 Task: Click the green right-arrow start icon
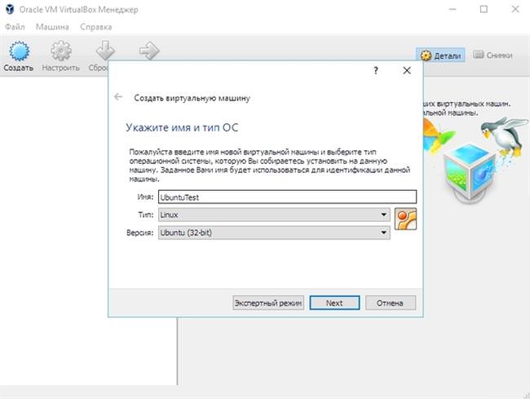pyautogui.click(x=149, y=51)
